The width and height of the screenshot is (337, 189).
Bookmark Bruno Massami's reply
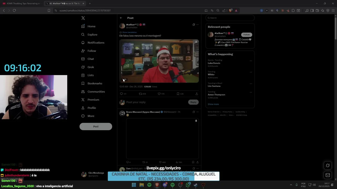(x=193, y=162)
